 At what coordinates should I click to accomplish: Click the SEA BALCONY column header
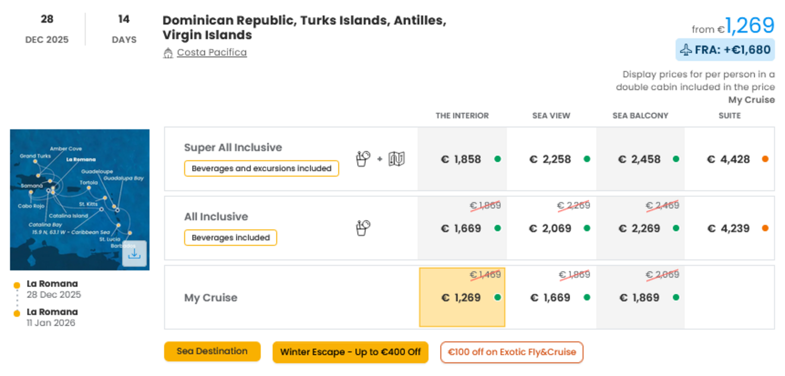[640, 116]
